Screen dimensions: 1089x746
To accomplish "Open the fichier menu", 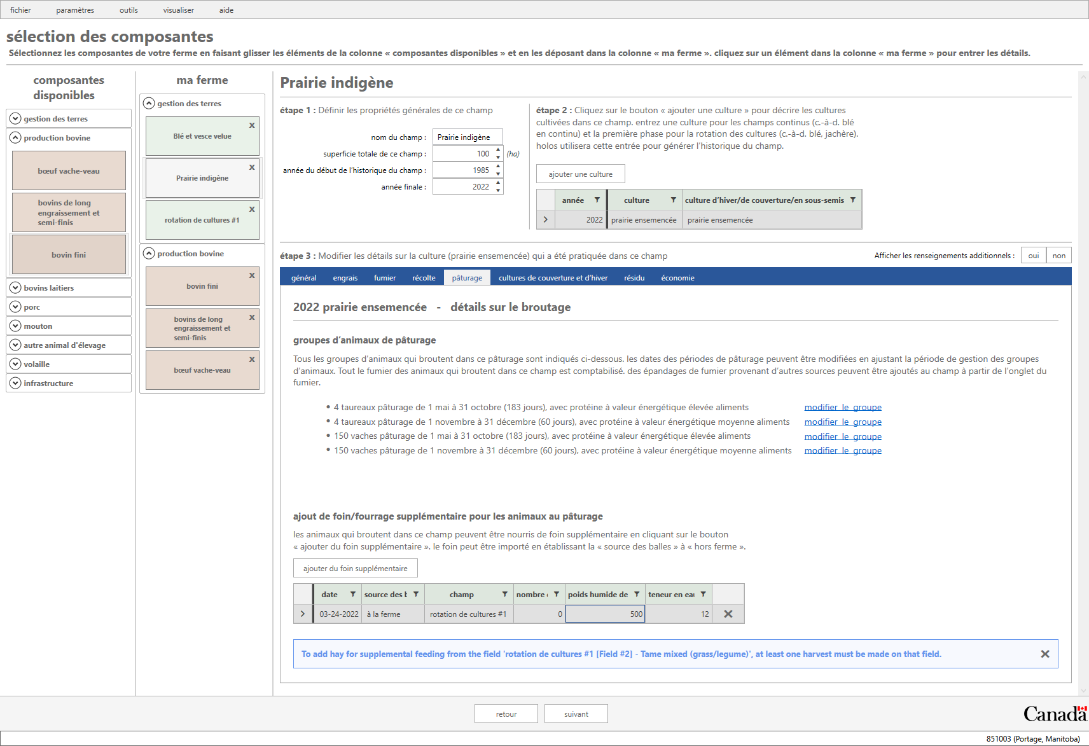I will (20, 10).
